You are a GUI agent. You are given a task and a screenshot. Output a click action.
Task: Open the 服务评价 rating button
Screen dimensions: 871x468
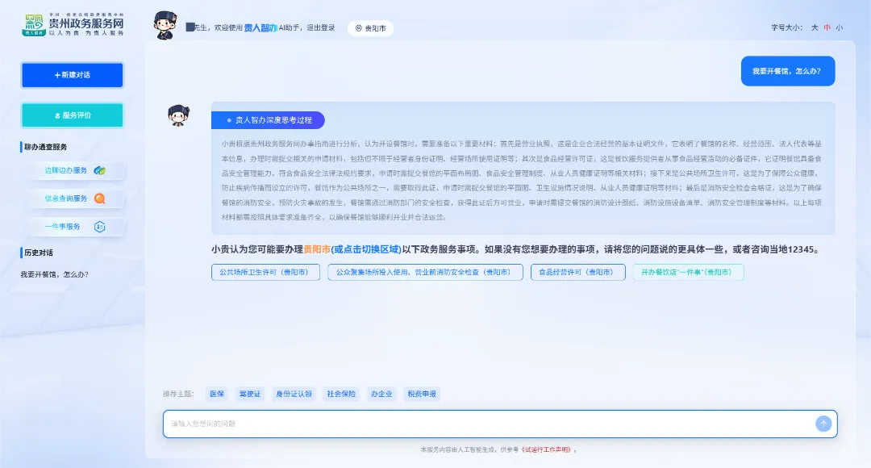[x=73, y=115]
